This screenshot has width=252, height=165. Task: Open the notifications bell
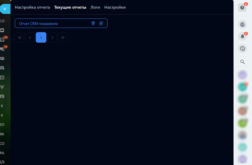pos(242,36)
